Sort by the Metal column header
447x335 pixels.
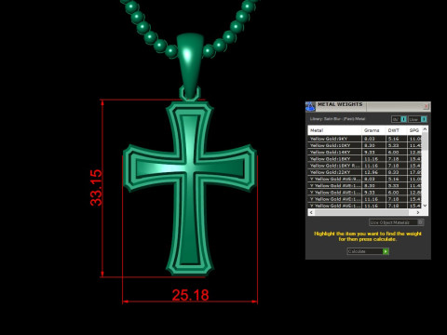(x=334, y=130)
